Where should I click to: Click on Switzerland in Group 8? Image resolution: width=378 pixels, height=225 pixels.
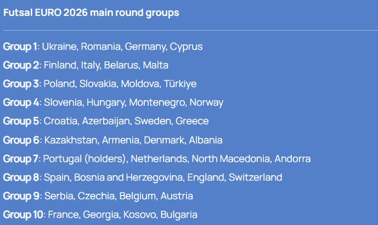(x=256, y=177)
